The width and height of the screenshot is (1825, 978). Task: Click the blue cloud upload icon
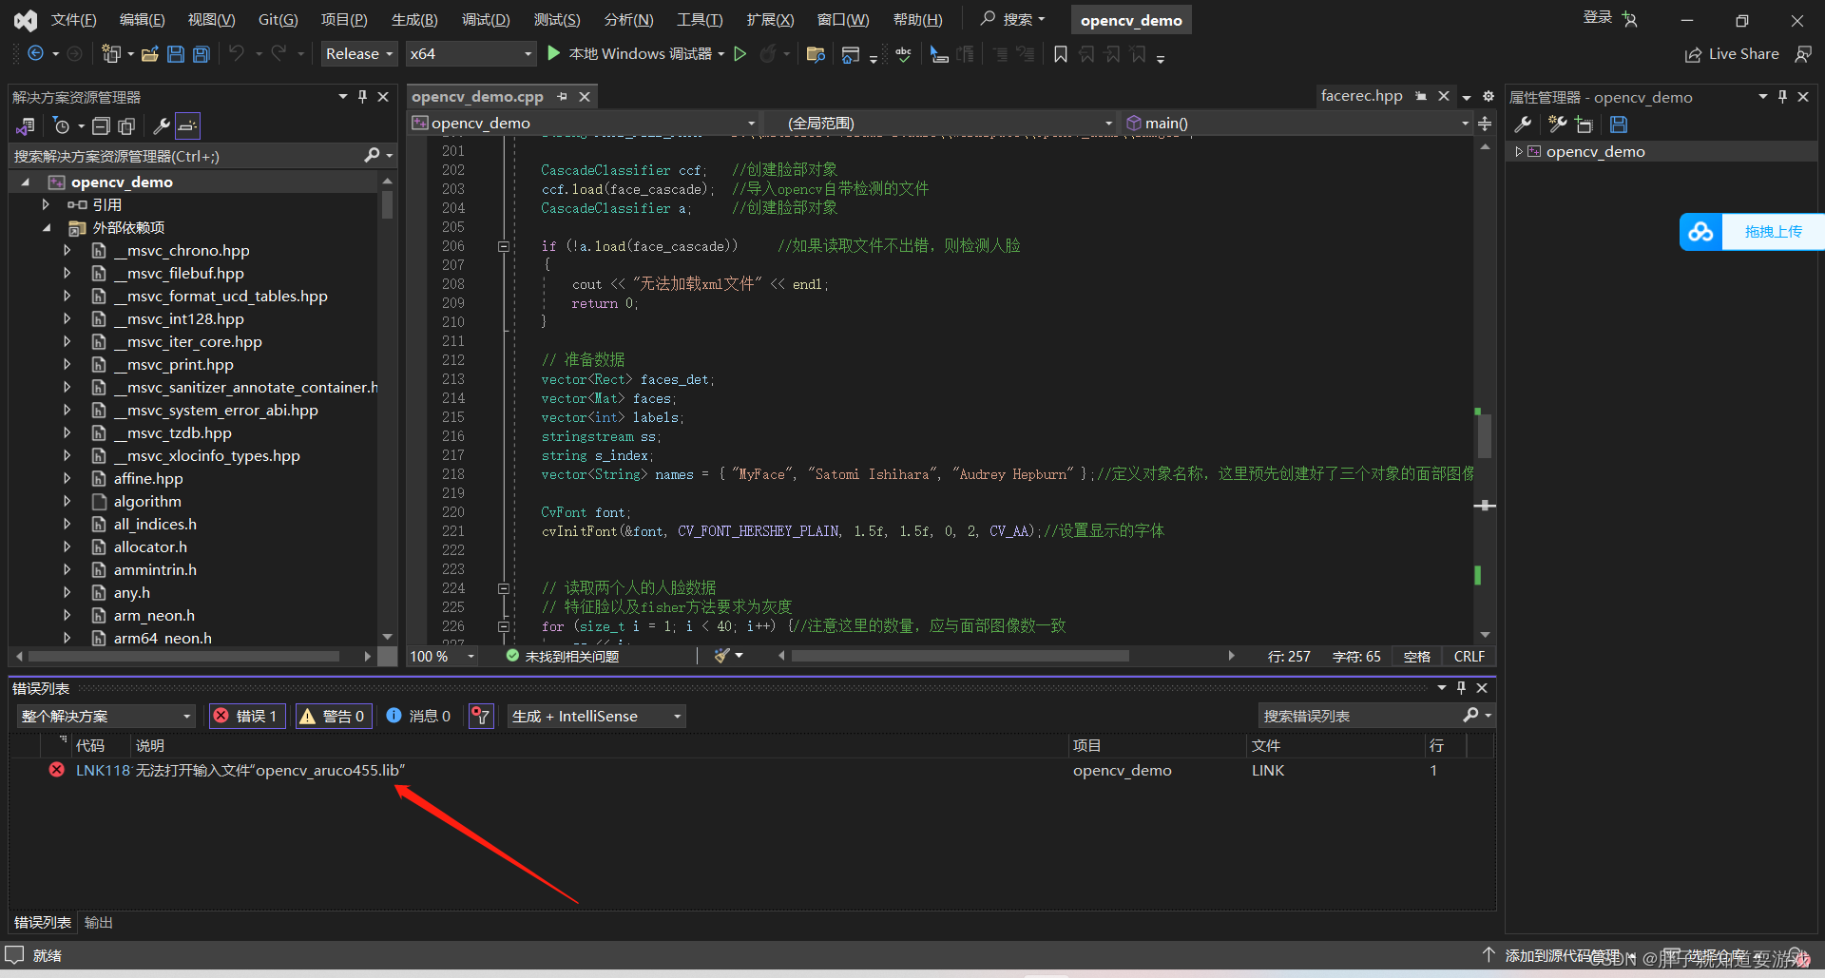tap(1701, 232)
